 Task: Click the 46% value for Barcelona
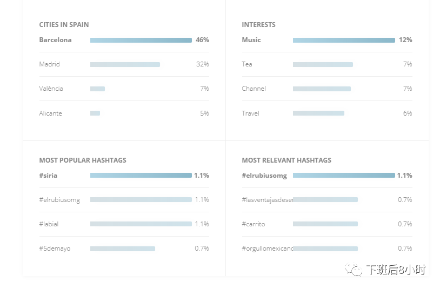[202, 40]
